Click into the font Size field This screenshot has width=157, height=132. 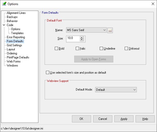73,38
